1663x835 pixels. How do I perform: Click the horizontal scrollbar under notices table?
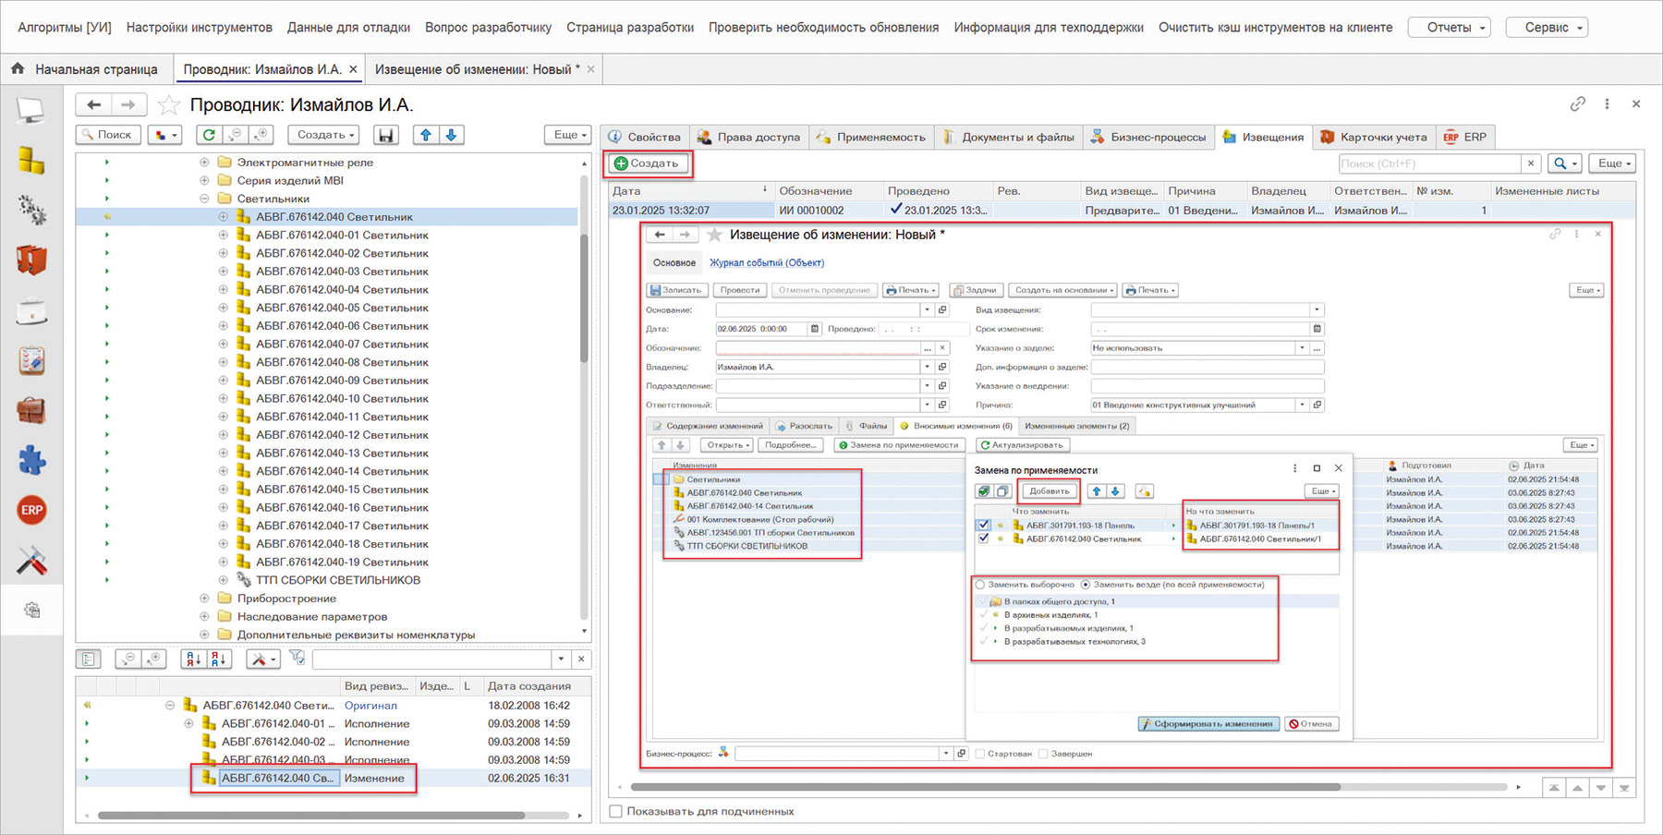pos(985,787)
